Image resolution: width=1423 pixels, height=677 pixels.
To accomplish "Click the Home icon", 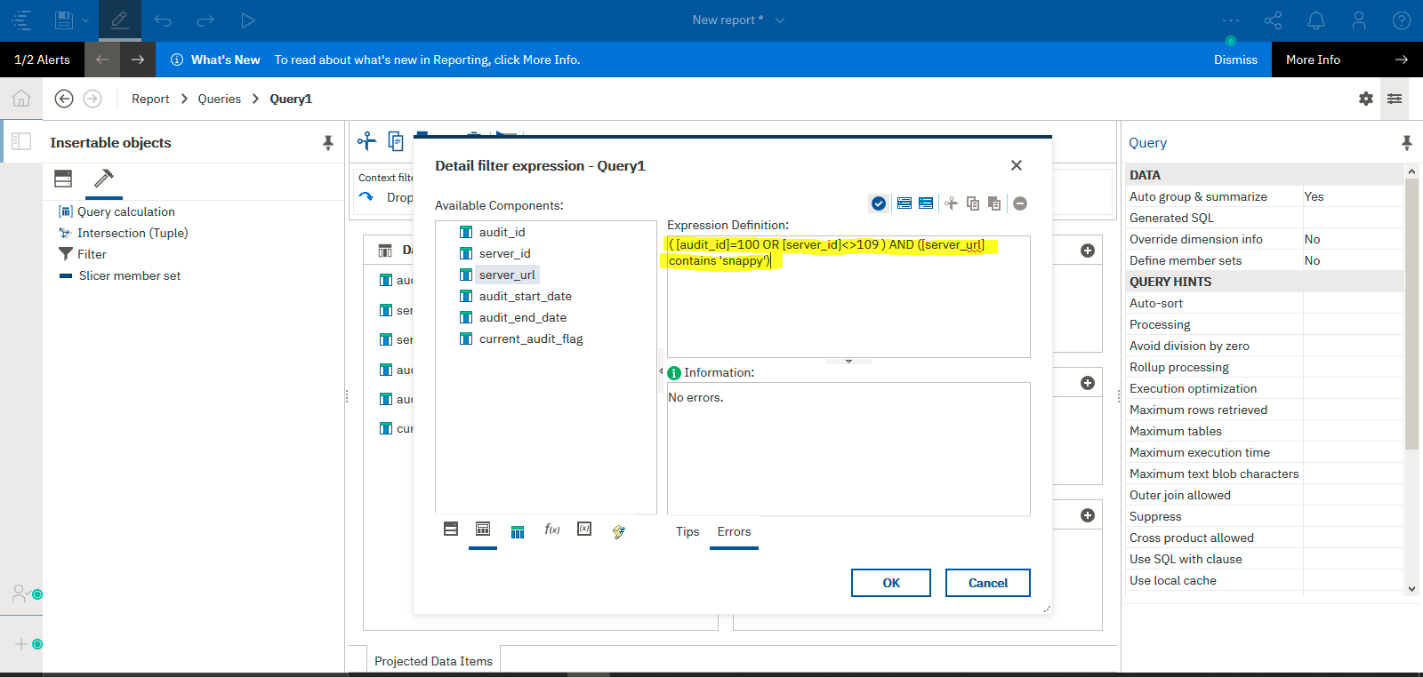I will pyautogui.click(x=21, y=99).
